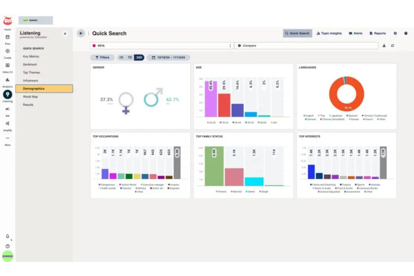
Task: Click the male gender symbol
Action: [x=153, y=97]
